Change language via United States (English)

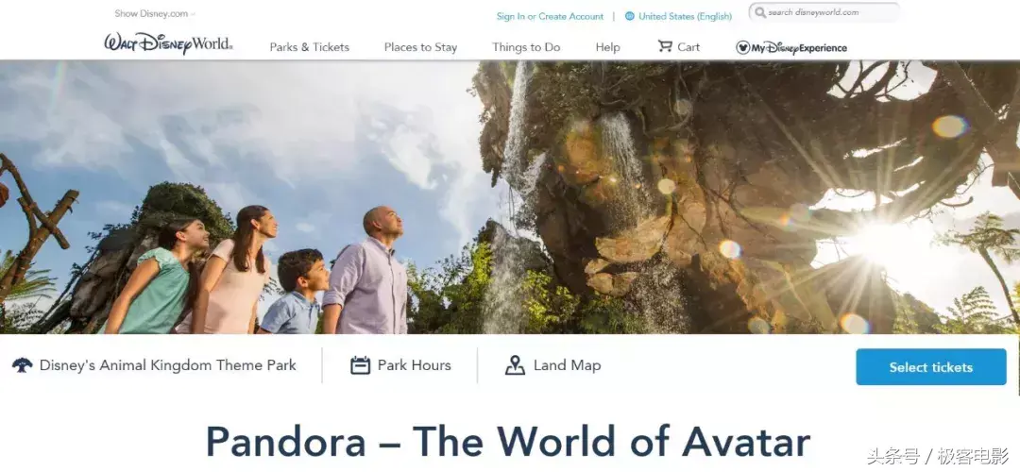685,16
